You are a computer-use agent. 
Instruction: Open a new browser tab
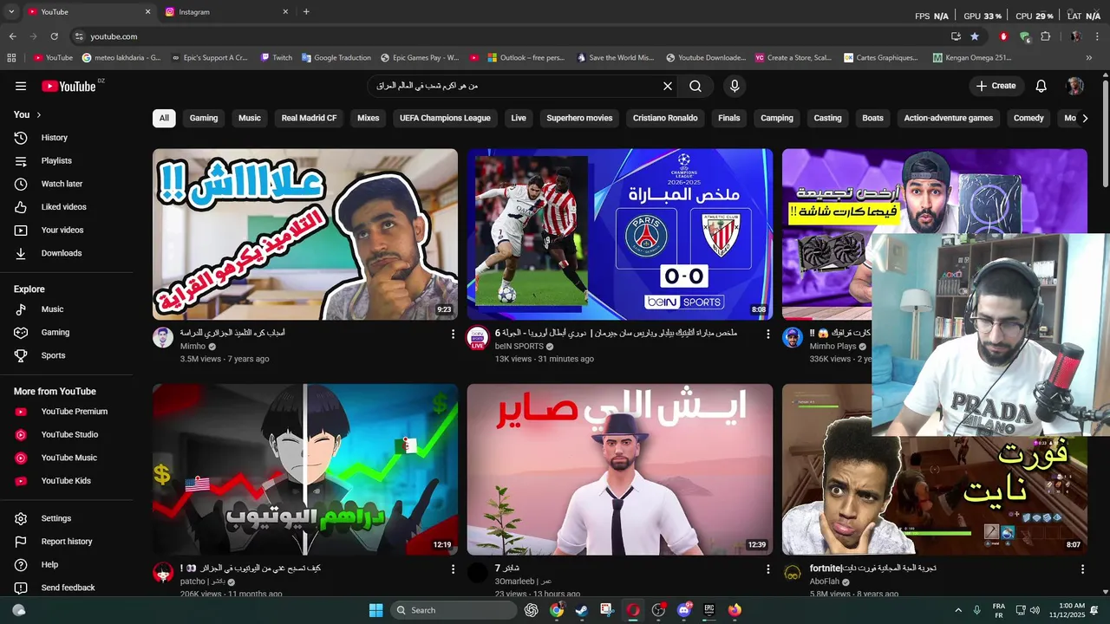tap(306, 12)
